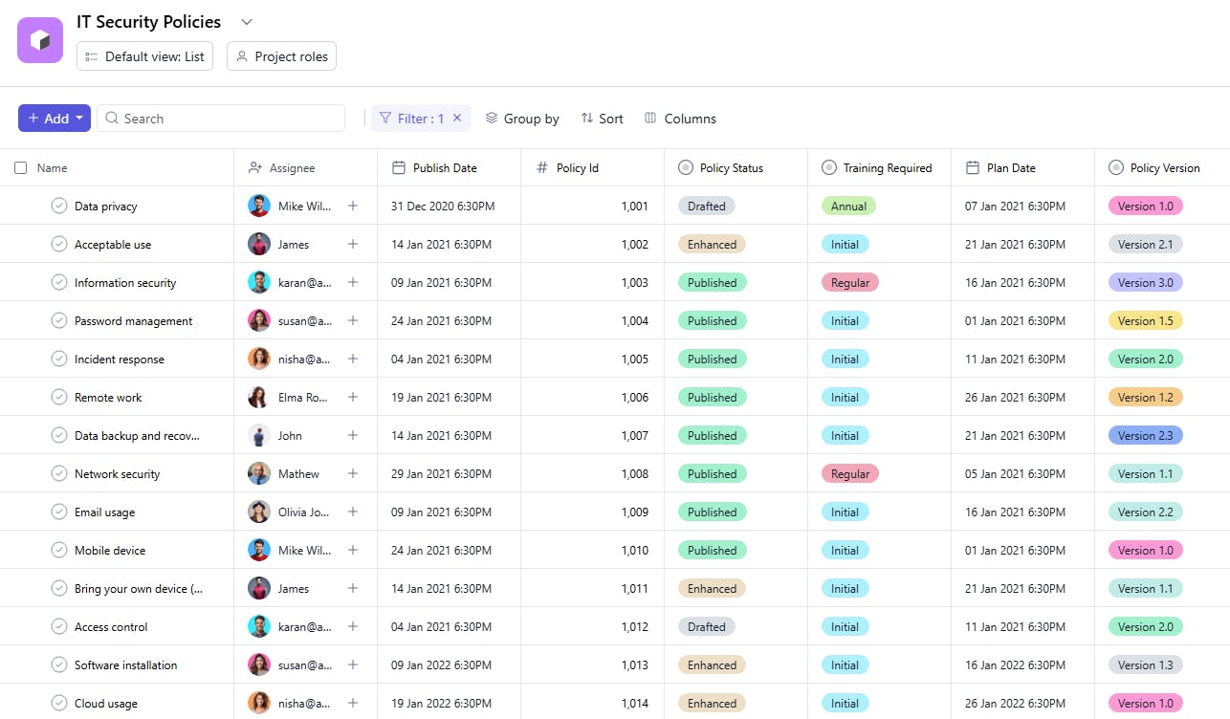The width and height of the screenshot is (1230, 719).
Task: Click the Version 2.3 tag for Data backup
Action: click(1146, 435)
